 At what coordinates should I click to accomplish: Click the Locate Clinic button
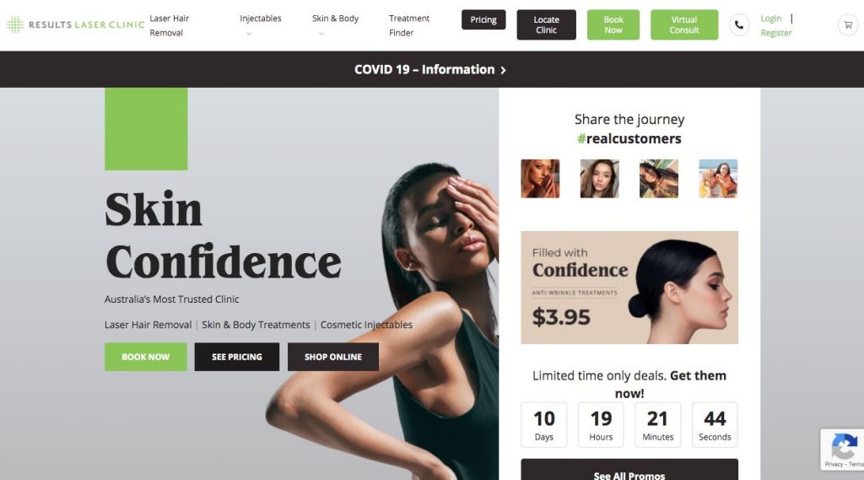[546, 24]
